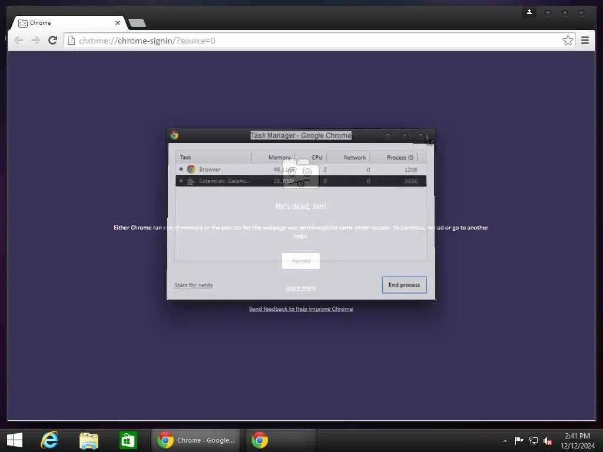Click End process in Task Manager
The height and width of the screenshot is (452, 603).
coord(404,285)
